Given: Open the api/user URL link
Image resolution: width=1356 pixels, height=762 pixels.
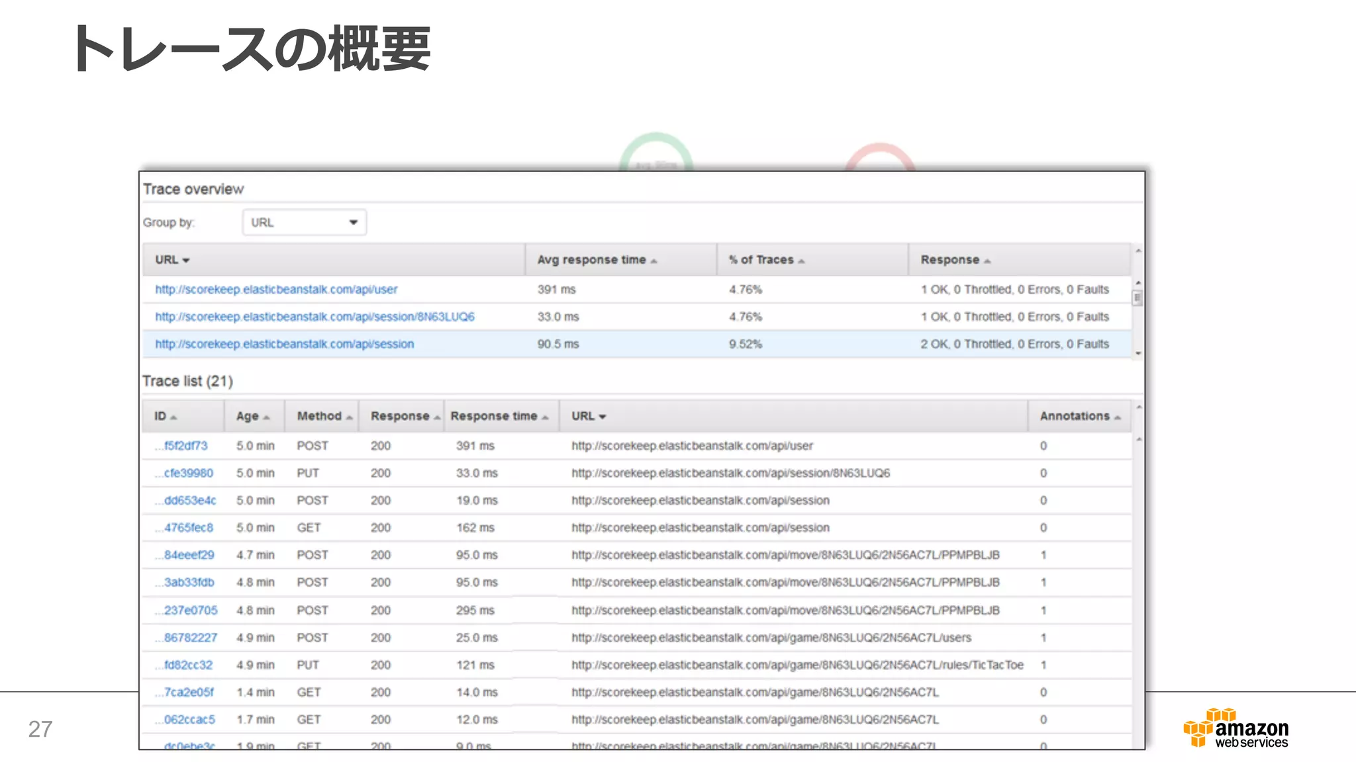Looking at the screenshot, I should coord(276,290).
